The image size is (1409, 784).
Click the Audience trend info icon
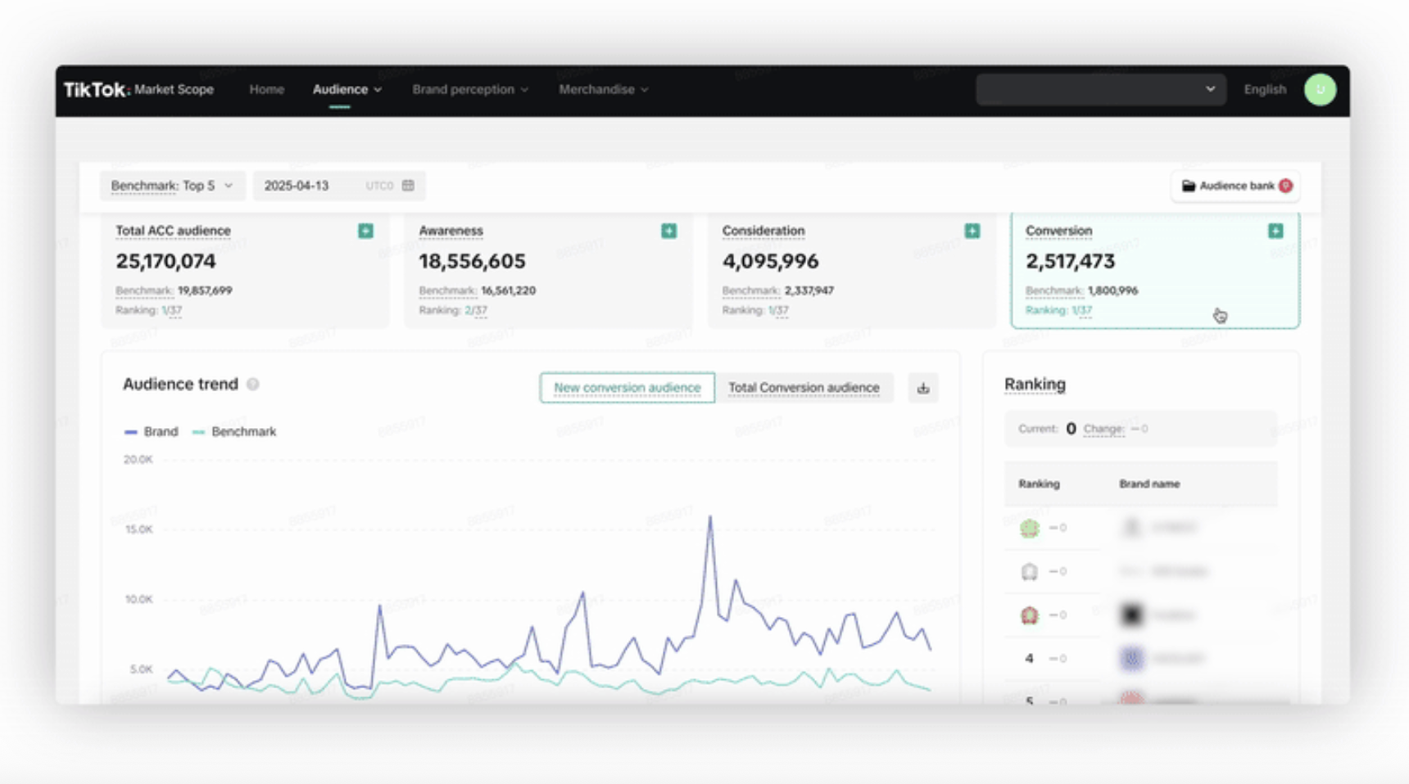[x=253, y=385]
